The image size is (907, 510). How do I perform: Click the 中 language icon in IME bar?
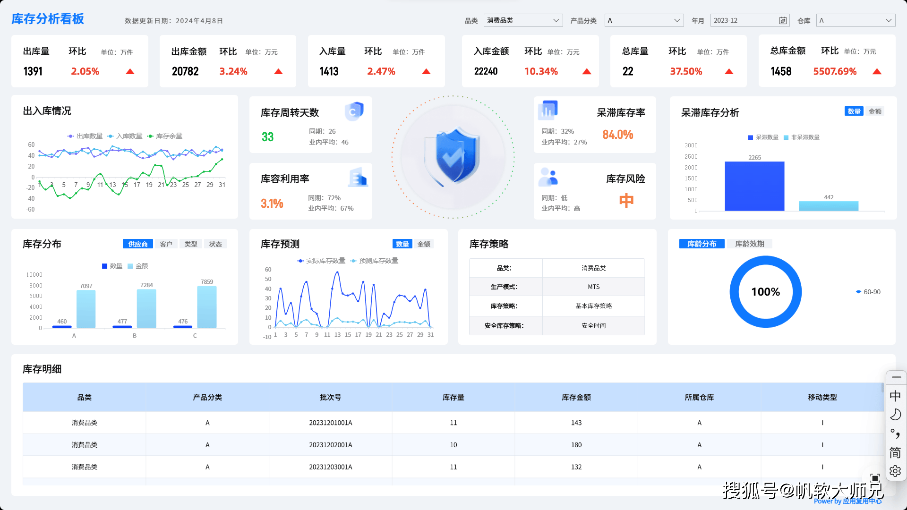[895, 396]
